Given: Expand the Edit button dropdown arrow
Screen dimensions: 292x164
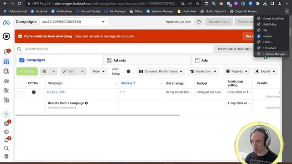Looking at the screenshot, I should click(x=82, y=72).
